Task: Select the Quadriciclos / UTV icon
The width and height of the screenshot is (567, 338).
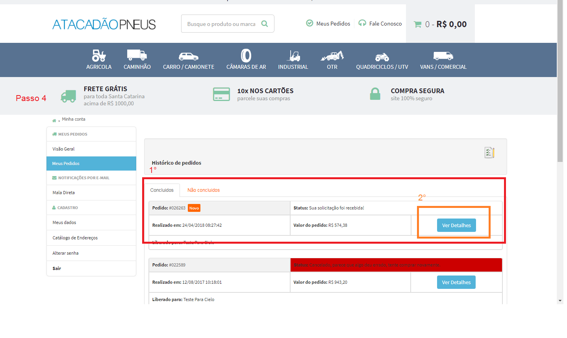Action: pos(382,57)
